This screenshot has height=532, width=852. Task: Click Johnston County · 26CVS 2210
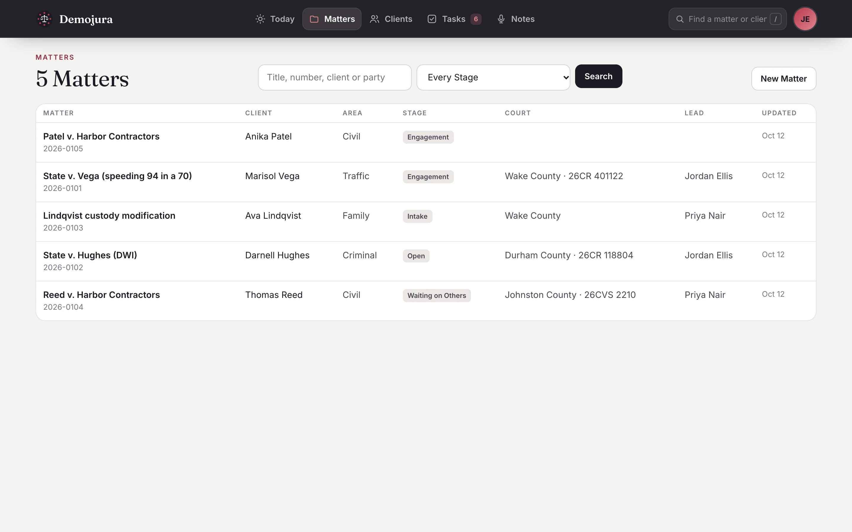(x=570, y=295)
